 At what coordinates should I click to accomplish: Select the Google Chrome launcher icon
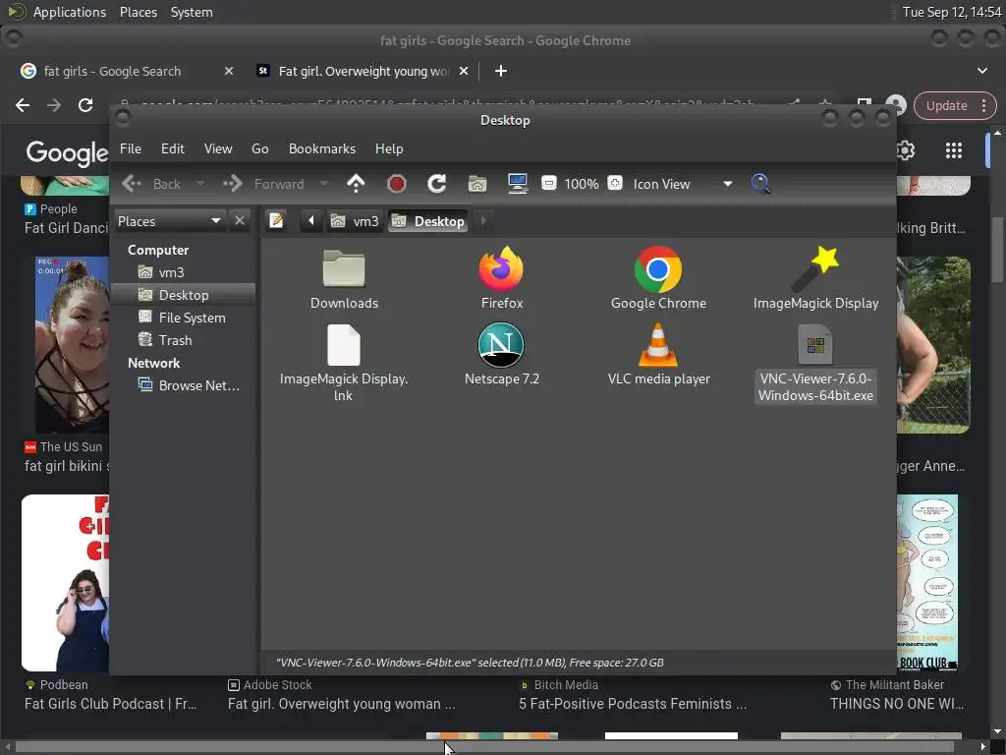(x=657, y=269)
